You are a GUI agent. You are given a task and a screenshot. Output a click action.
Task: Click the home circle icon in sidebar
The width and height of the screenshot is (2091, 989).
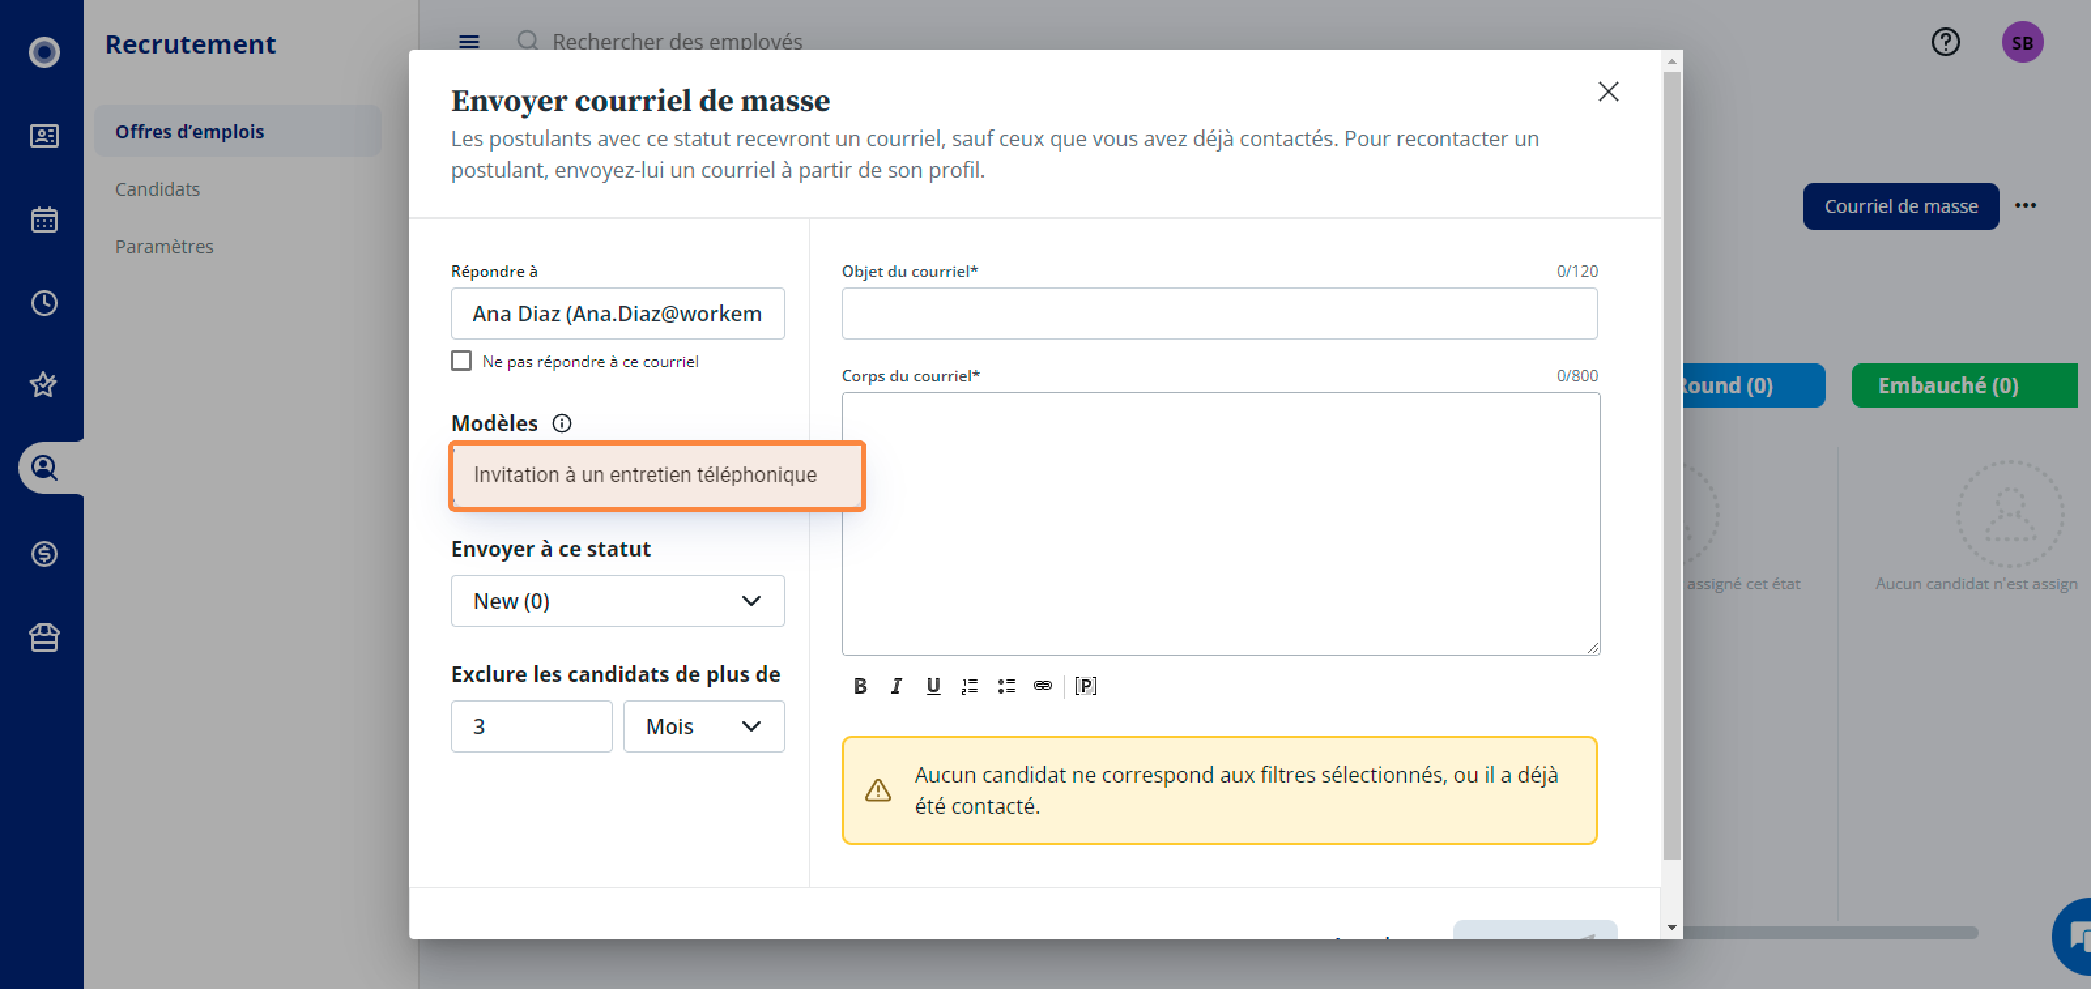pos(44,52)
